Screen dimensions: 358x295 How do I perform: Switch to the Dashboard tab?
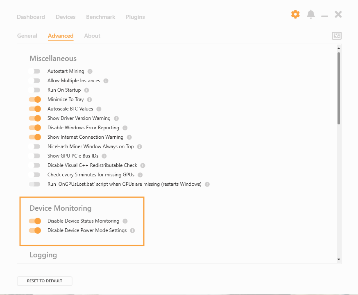(31, 17)
